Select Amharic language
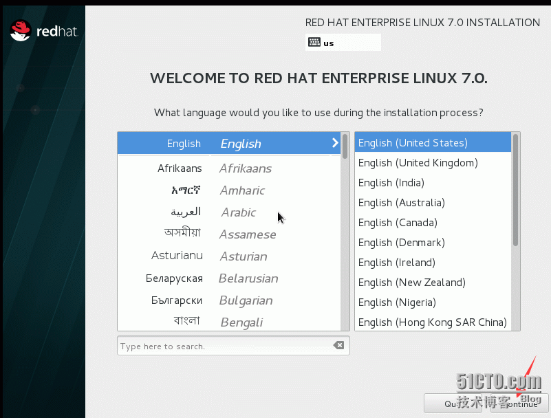 229,190
